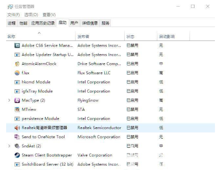This screenshot has height=170, width=218.
Task: Click the 已禁用 status of MTview
Action: 132,109
